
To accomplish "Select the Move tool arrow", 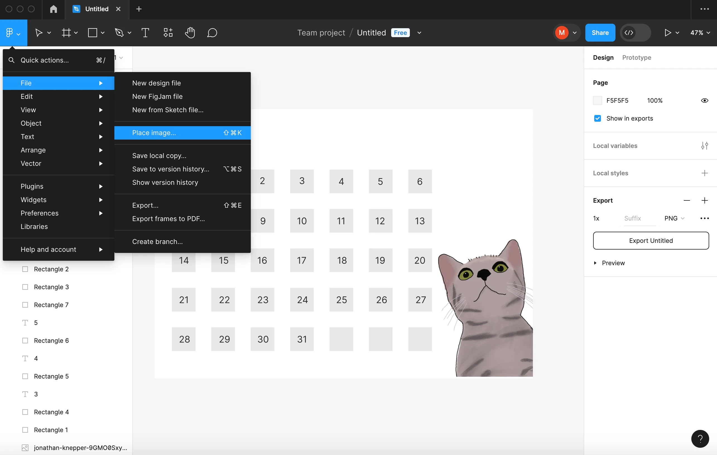I will (39, 33).
